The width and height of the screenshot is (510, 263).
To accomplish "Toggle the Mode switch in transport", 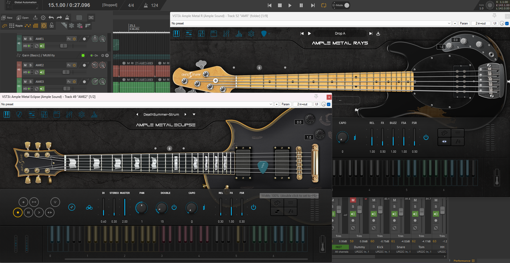I will [341, 5].
